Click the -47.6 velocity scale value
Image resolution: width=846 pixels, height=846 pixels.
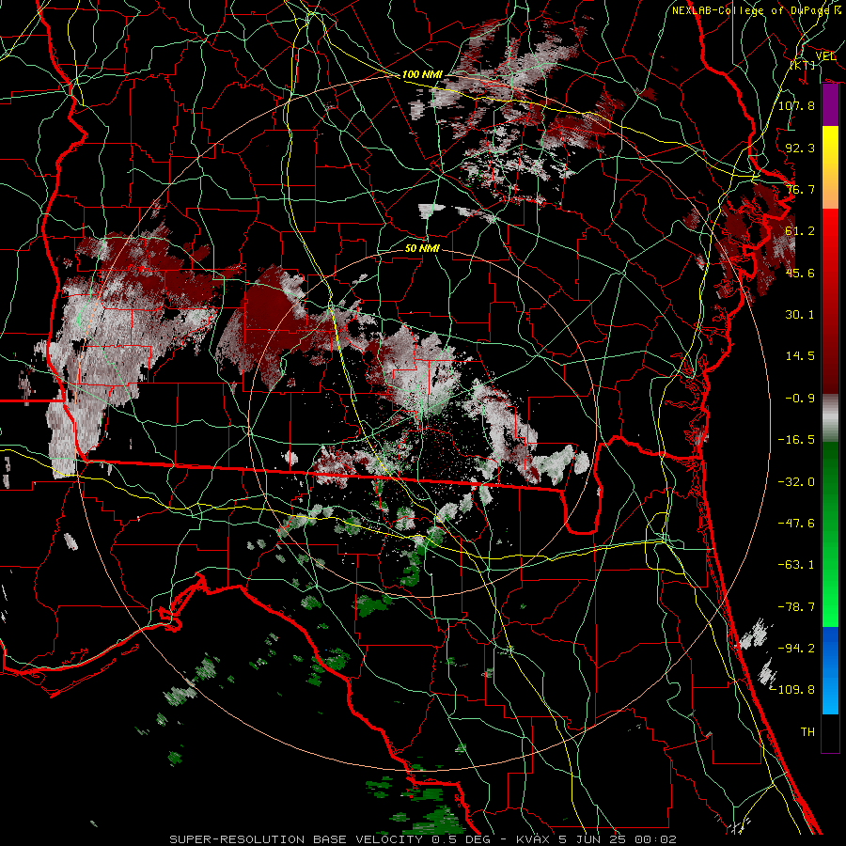796,524
